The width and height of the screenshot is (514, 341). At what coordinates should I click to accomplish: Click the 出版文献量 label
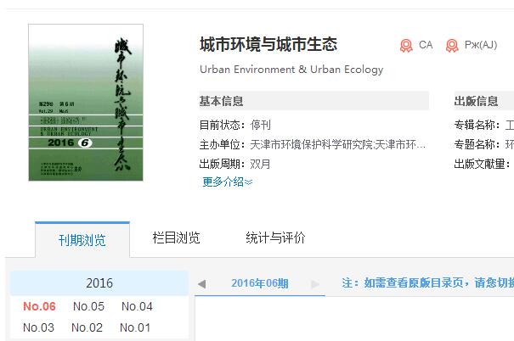tap(482, 164)
